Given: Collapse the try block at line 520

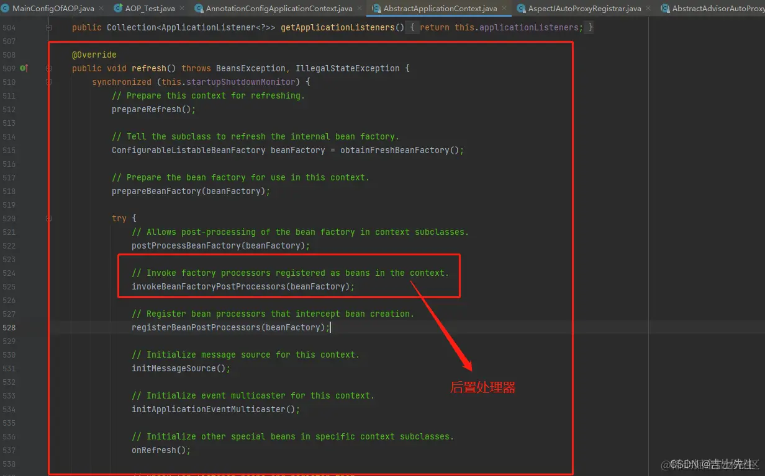Looking at the screenshot, I should (x=49, y=219).
